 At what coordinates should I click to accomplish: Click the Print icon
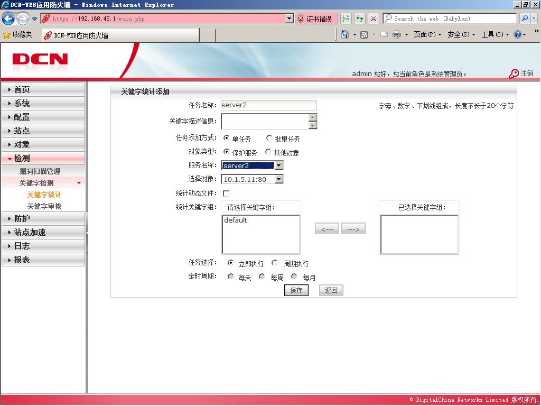click(x=397, y=34)
